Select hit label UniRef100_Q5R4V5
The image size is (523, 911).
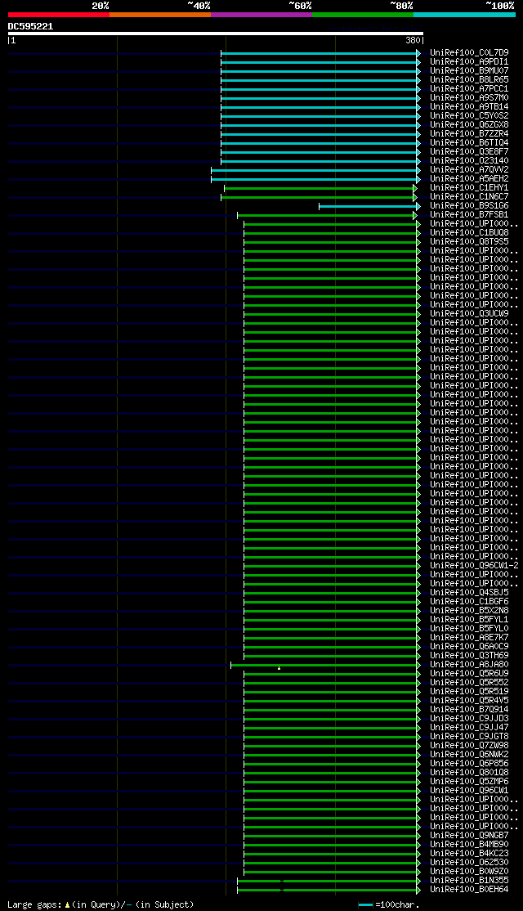coord(470,701)
